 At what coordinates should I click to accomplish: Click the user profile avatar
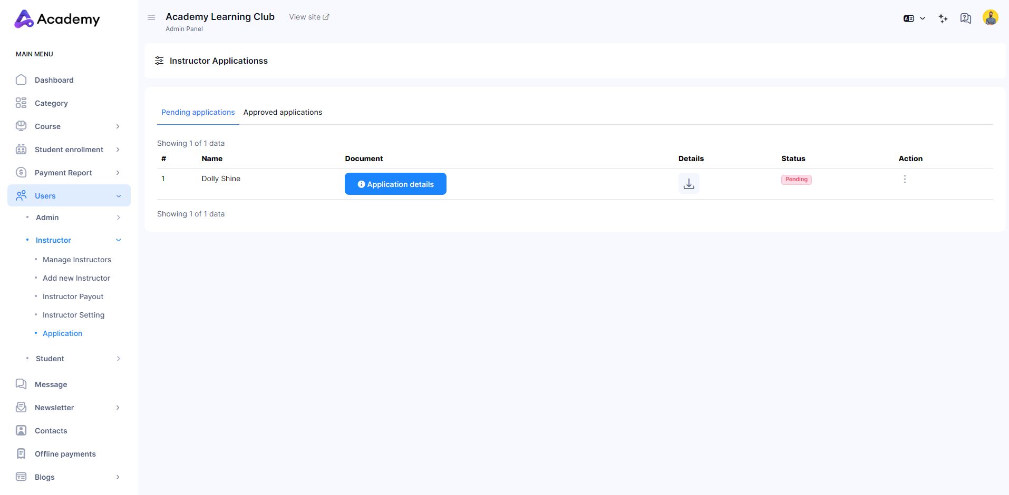[990, 18]
